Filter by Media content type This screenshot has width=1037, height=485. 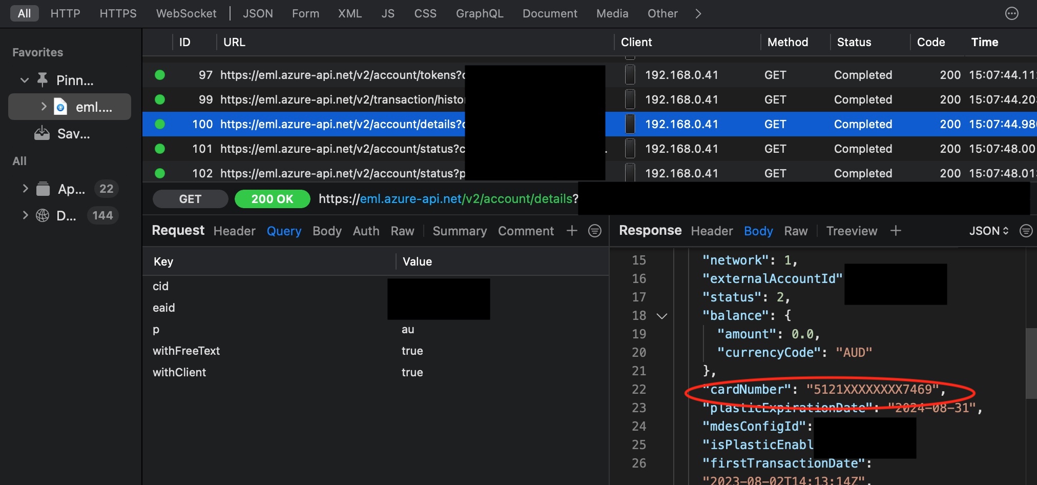pyautogui.click(x=612, y=13)
